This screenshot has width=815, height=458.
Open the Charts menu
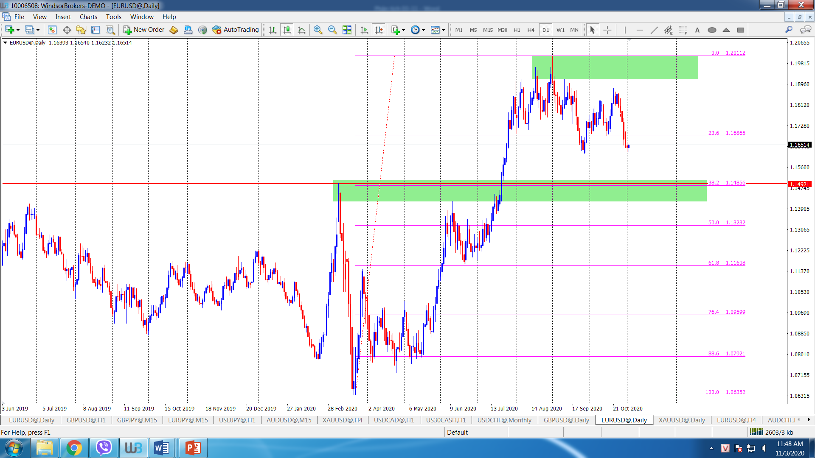click(x=88, y=17)
